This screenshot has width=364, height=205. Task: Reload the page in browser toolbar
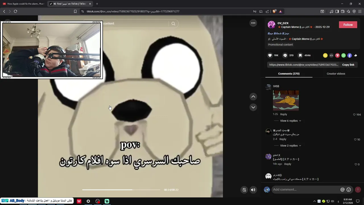point(15,11)
